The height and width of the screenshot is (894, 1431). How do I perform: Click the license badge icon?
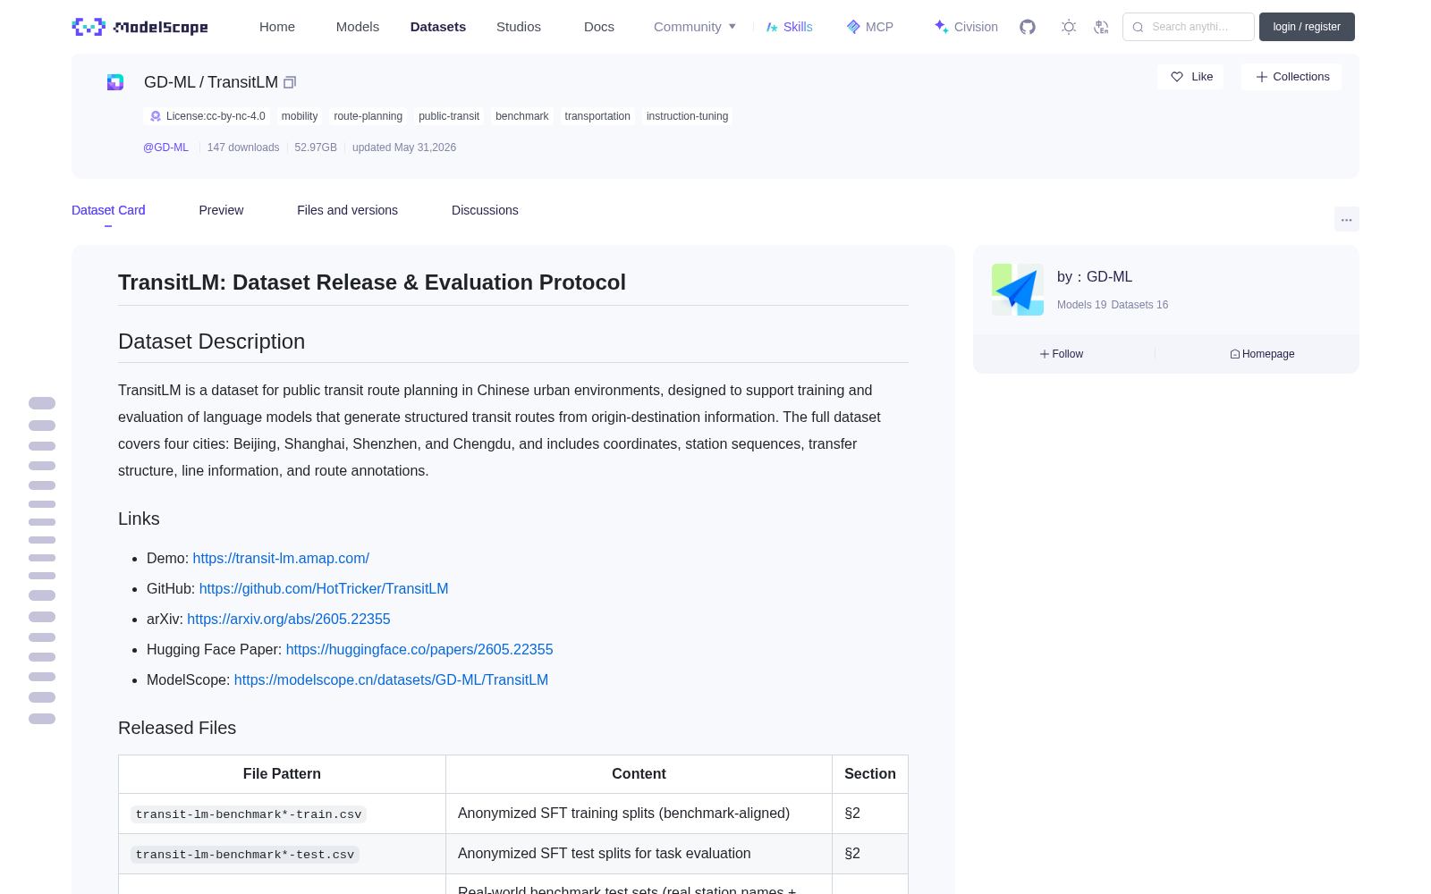(x=156, y=116)
